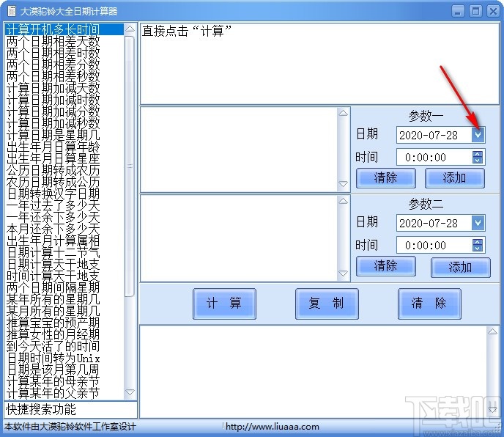Image resolution: width=504 pixels, height=437 pixels.
Task: Increase the 参数一 time with up spinner
Action: coord(478,154)
